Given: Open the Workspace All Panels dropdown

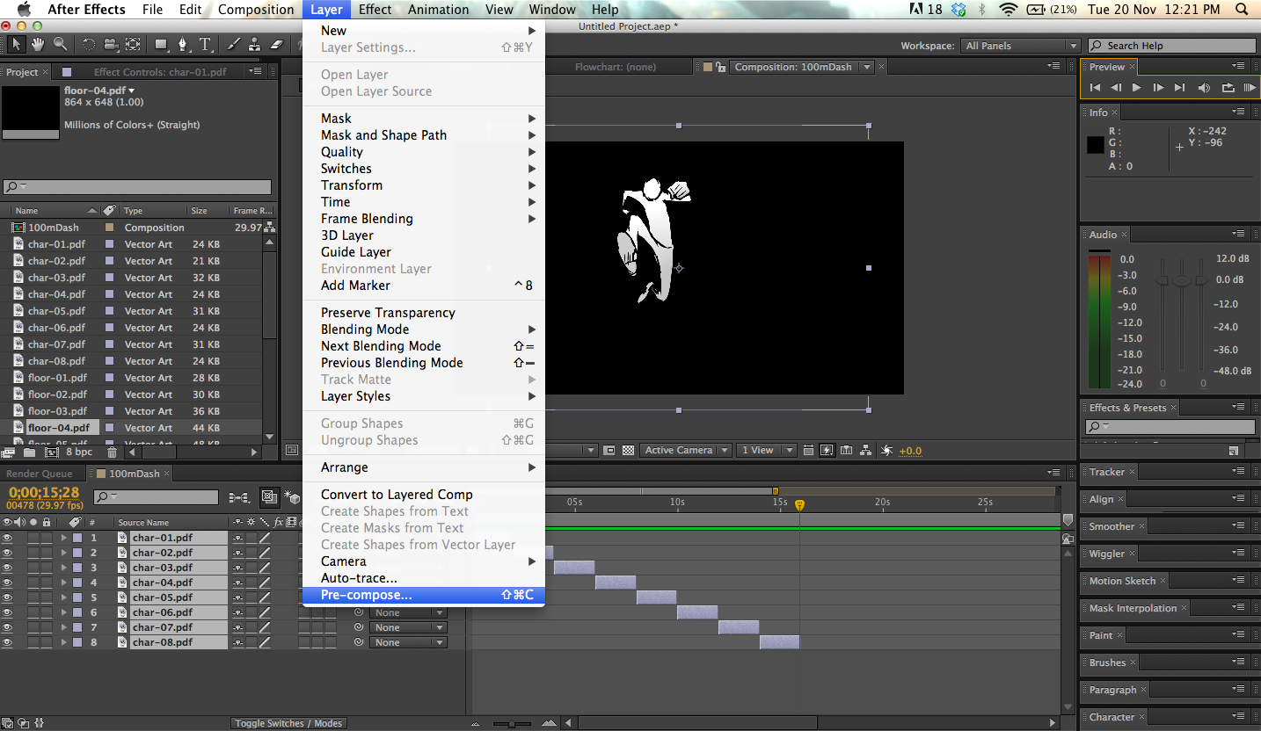Looking at the screenshot, I should pyautogui.click(x=1019, y=46).
